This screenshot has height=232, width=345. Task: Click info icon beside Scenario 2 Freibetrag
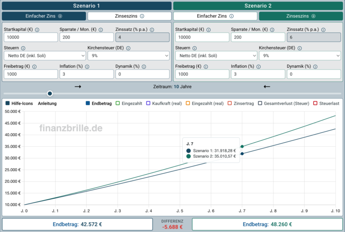coord(206,66)
